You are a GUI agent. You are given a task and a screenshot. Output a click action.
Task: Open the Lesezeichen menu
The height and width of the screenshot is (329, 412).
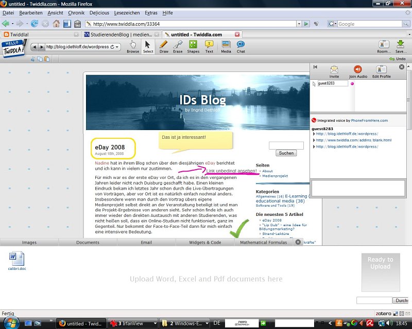click(x=127, y=12)
